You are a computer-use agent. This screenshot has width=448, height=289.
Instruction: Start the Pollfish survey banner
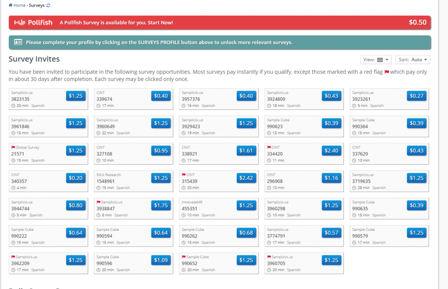(x=220, y=23)
